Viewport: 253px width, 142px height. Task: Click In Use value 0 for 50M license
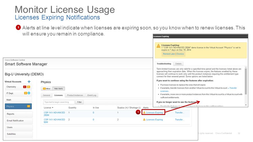(93, 120)
